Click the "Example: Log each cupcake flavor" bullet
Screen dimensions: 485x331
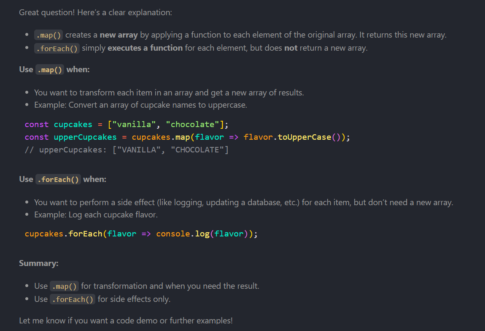[x=96, y=215]
